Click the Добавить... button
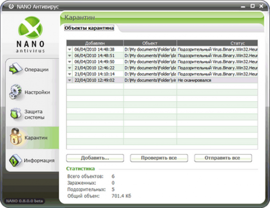This screenshot has height=208, width=270. (95, 158)
